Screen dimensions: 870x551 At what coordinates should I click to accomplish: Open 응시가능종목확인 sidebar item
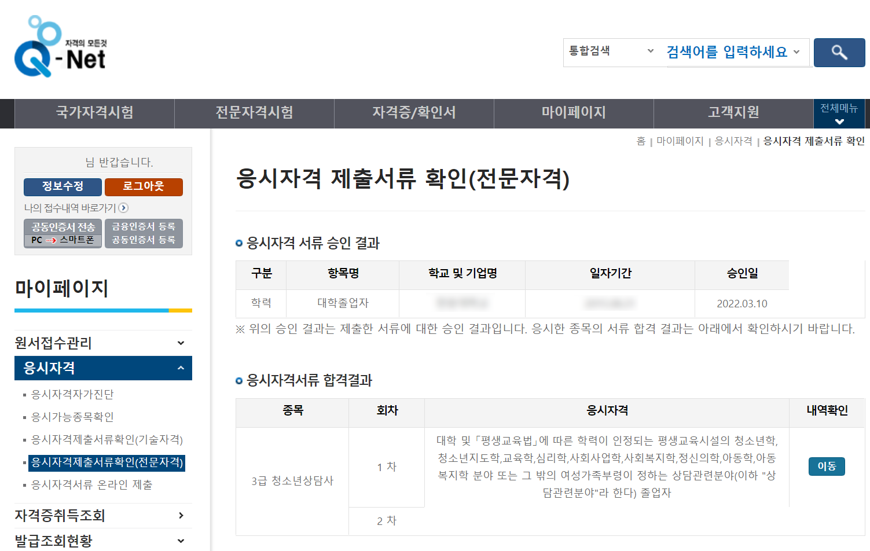point(72,417)
